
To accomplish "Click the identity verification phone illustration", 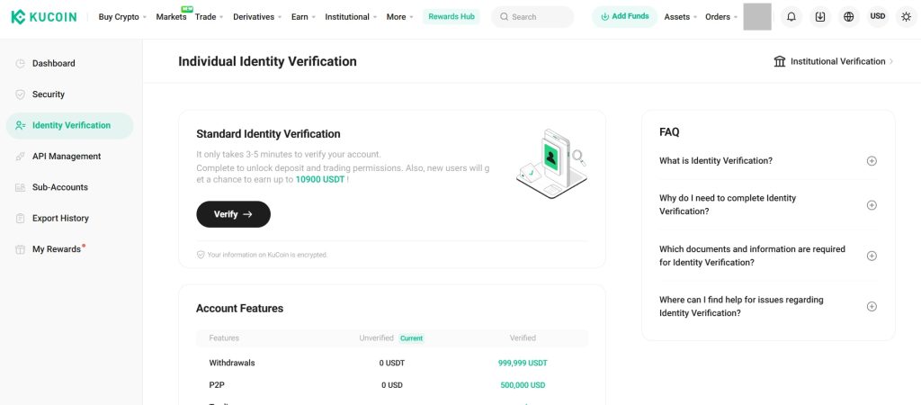I will click(x=551, y=164).
